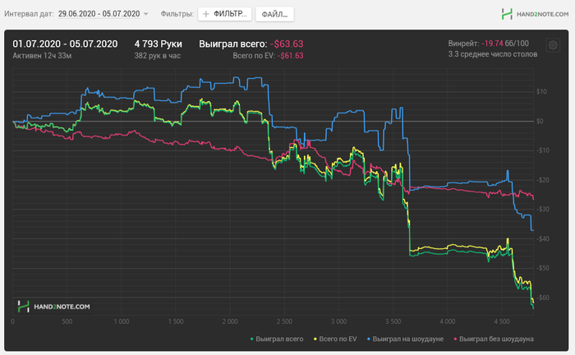Click the -$30 y-axis label

(543, 209)
